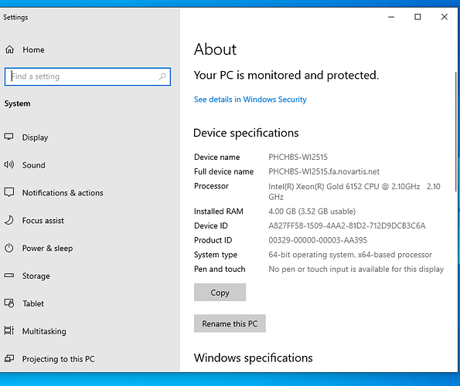Click the Notifications & actions speech-bubble icon

[x=9, y=192]
